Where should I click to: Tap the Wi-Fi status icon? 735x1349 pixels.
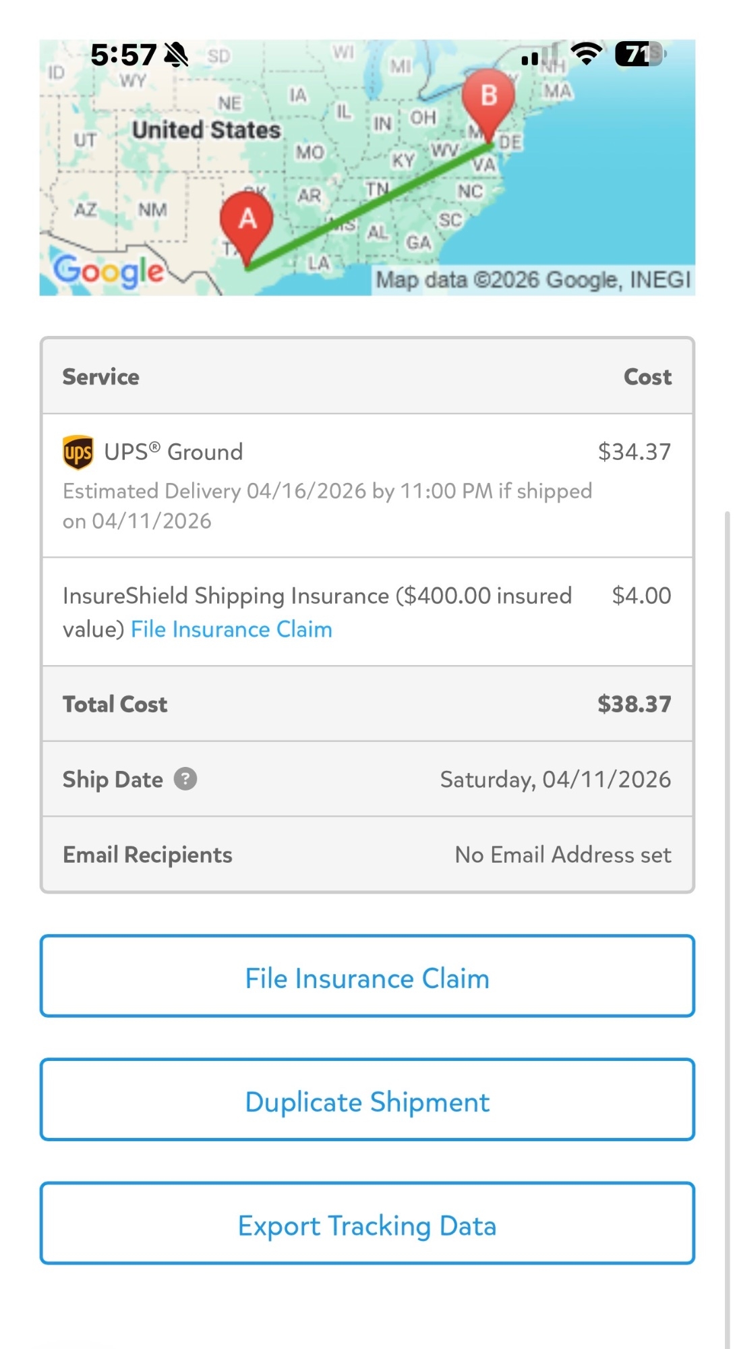tap(586, 54)
